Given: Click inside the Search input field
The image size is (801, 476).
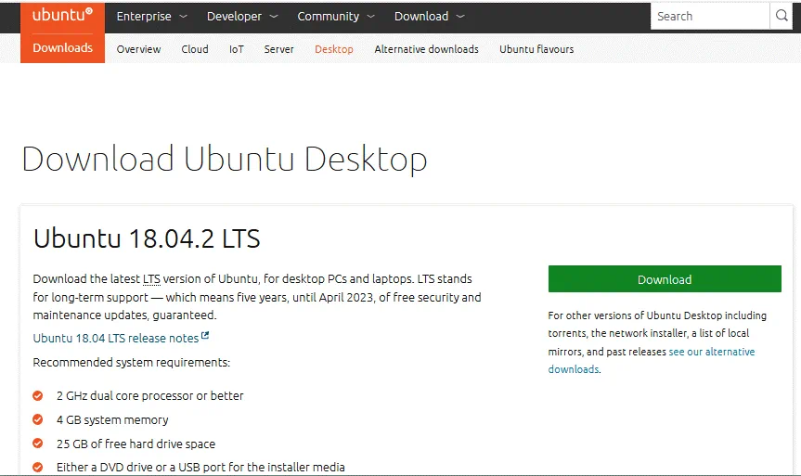Looking at the screenshot, I should [710, 16].
